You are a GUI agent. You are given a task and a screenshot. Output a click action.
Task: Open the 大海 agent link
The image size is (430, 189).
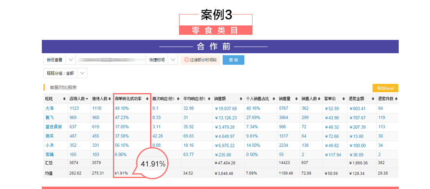[x=50, y=108]
